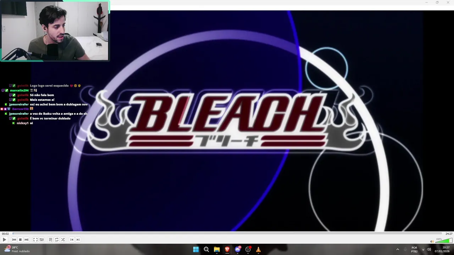
Task: Click the right-arrow-and-bar button after shuffle
Action: point(78,240)
